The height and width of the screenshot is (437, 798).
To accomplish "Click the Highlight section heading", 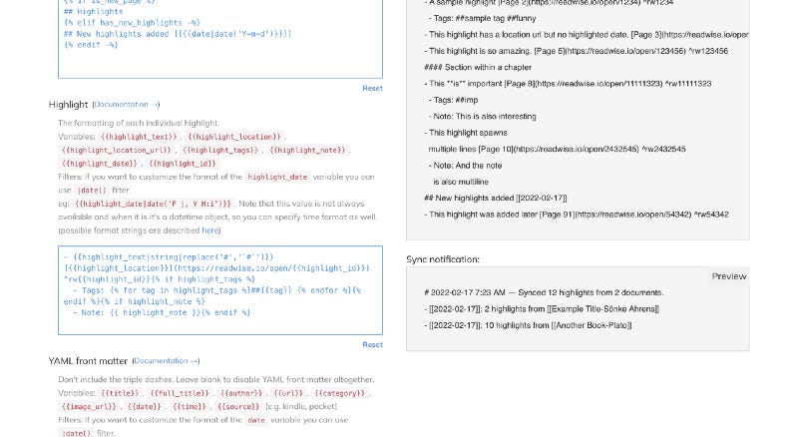I will click(68, 105).
